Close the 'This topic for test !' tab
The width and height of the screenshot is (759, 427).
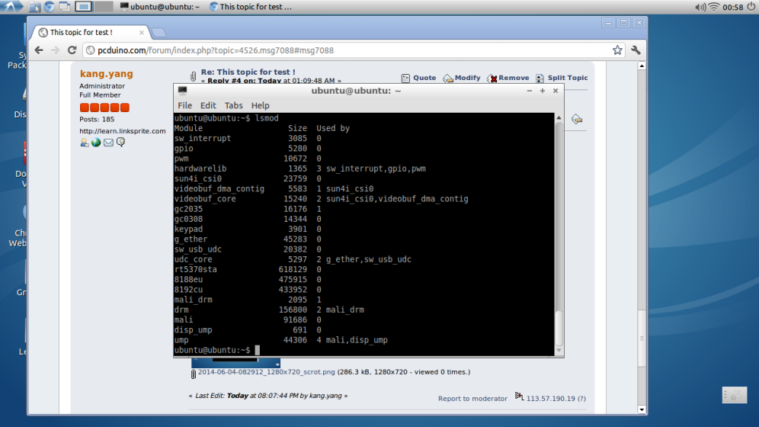coord(141,33)
